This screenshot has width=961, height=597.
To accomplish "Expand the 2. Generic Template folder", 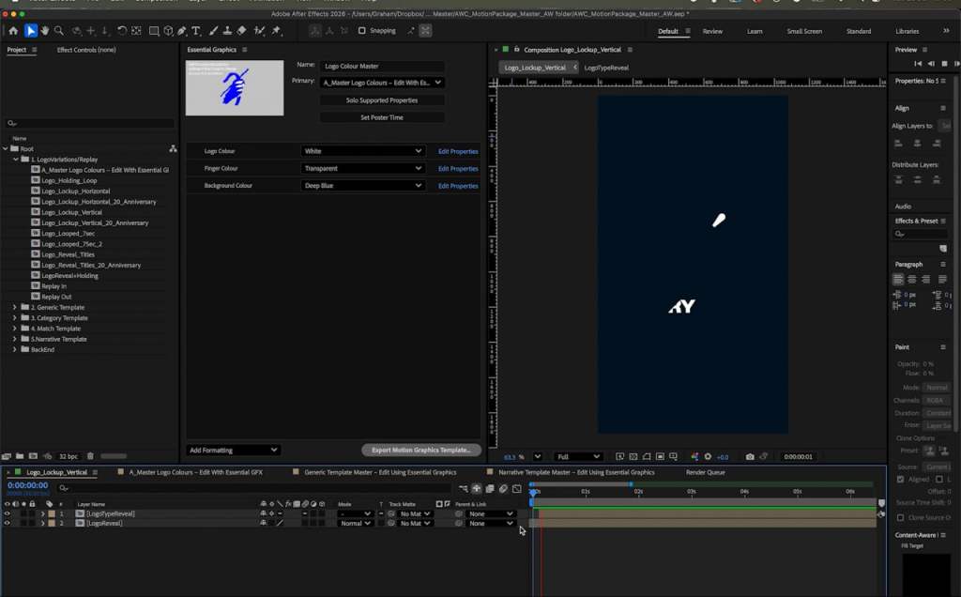I will tap(15, 307).
